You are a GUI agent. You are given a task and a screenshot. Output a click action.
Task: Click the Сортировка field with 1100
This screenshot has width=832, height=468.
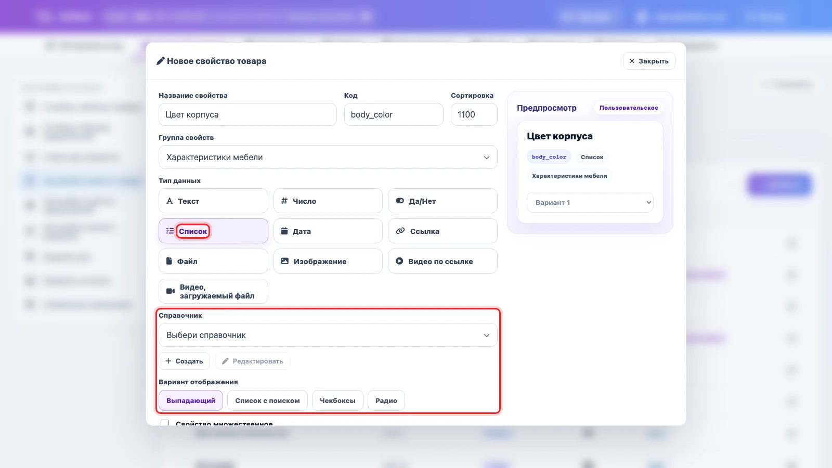coord(474,114)
